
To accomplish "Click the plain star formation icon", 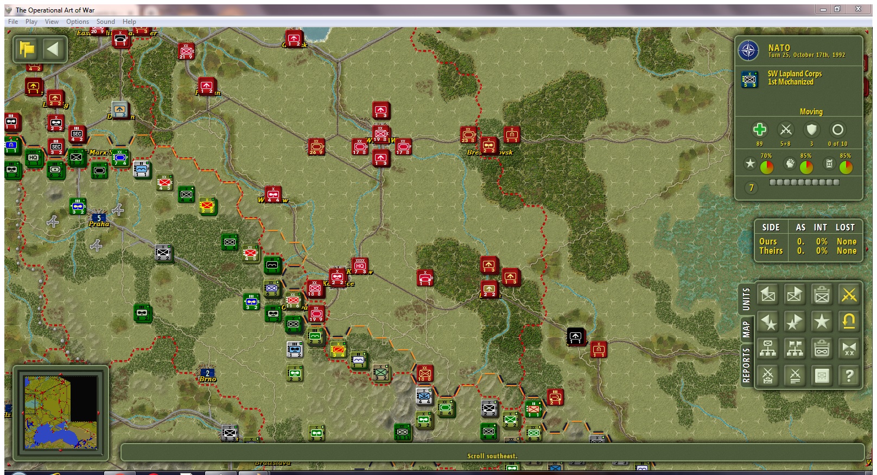I will tap(822, 322).
